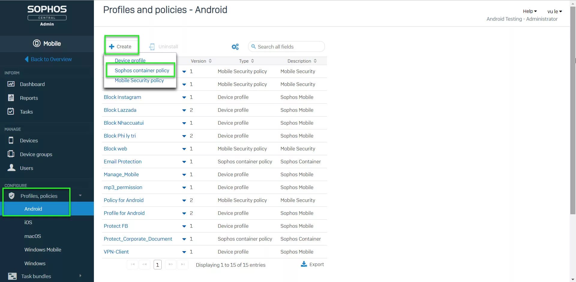Open the Profile for Android link

pos(124,213)
